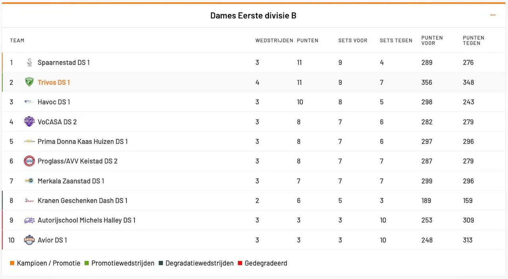The image size is (508, 279).
Task: Click the orange Kampioen / Promotie legend swatch
Action: tap(12, 263)
